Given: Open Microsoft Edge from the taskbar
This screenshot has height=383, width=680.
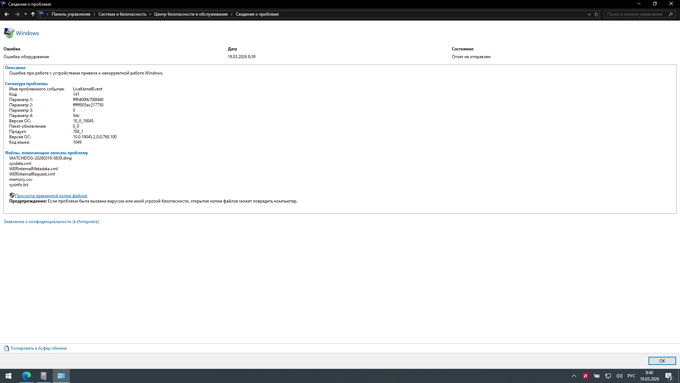Looking at the screenshot, I should (x=27, y=376).
